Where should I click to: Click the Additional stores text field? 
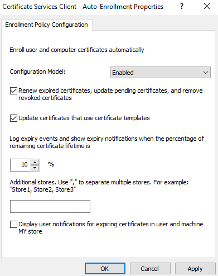point(50,206)
